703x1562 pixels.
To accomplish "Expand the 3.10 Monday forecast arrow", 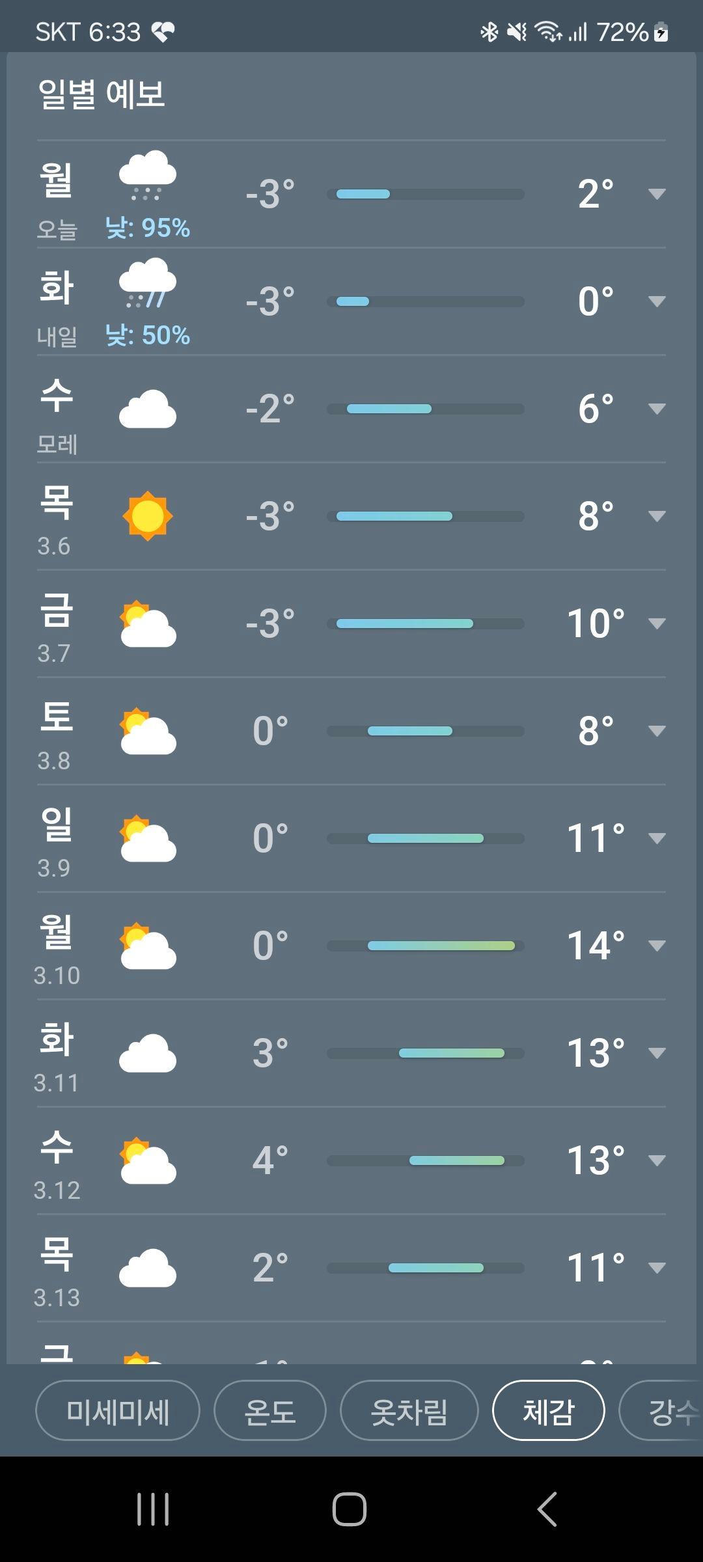I will tap(657, 946).
